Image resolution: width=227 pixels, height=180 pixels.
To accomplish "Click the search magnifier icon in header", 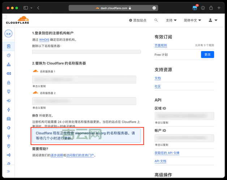I will point(156,21).
